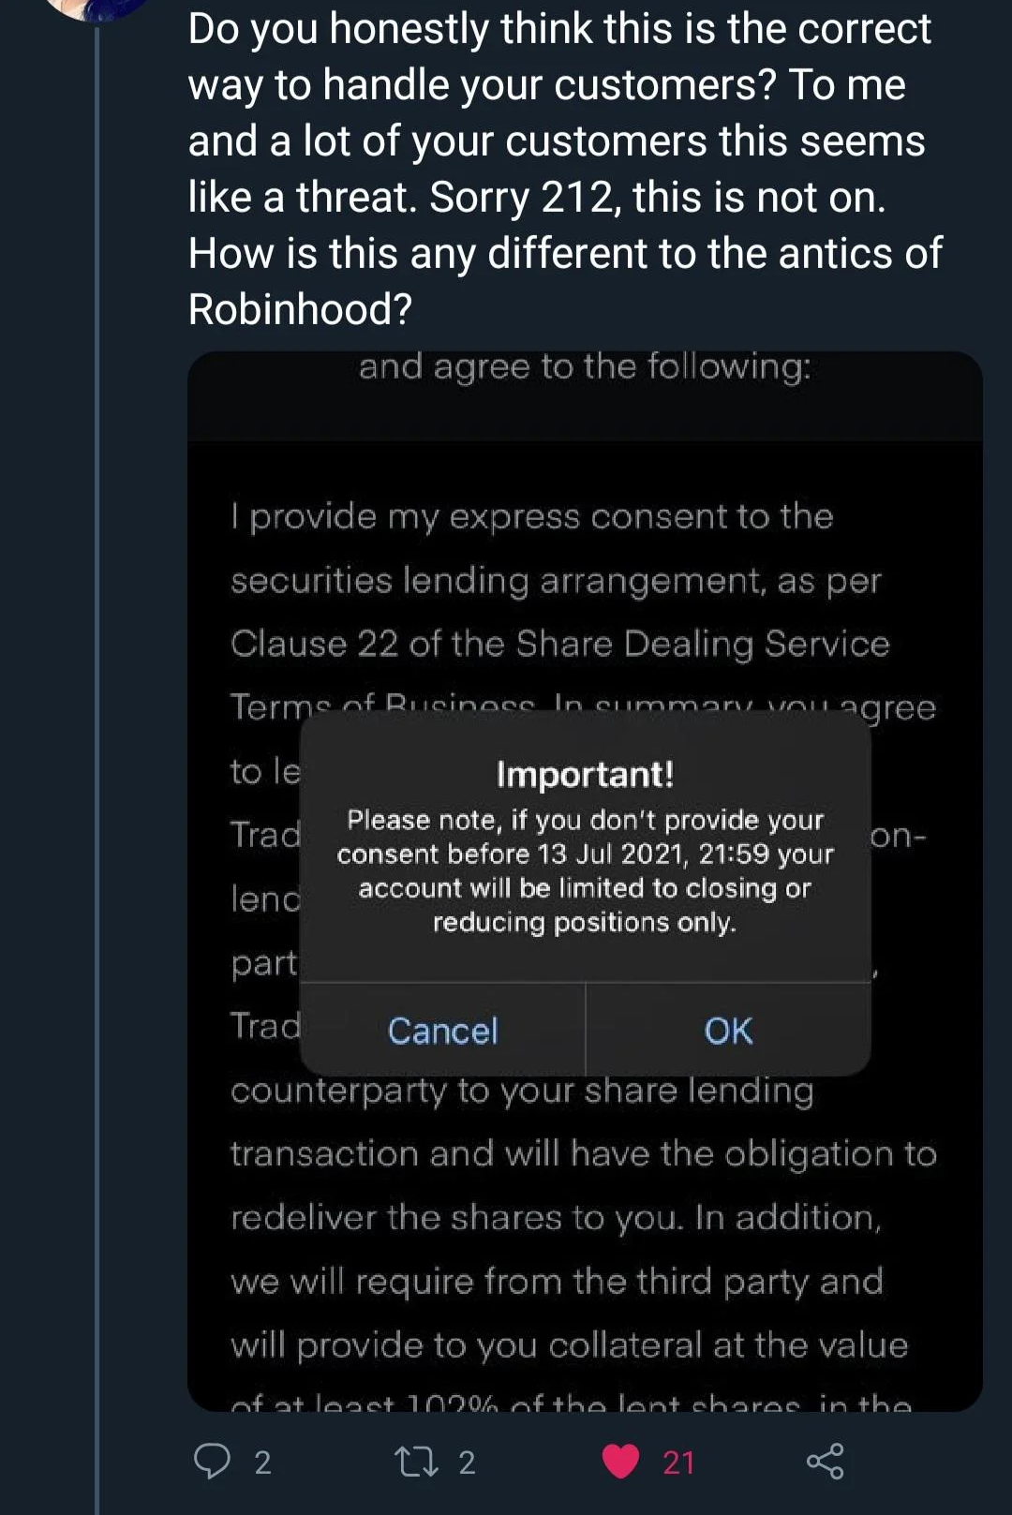Tap the 'will provide to you collateral' line

[569, 1345]
